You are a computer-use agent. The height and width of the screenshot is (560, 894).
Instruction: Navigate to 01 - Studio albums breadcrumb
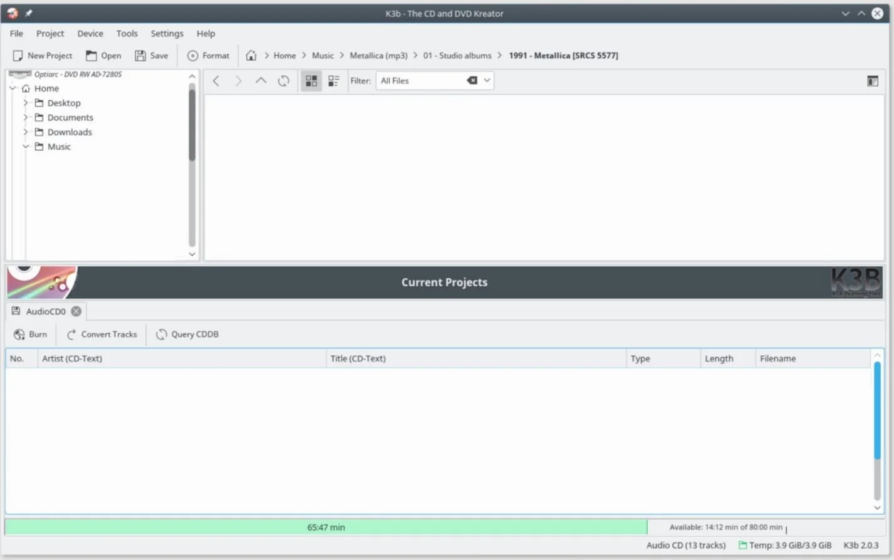click(x=457, y=56)
